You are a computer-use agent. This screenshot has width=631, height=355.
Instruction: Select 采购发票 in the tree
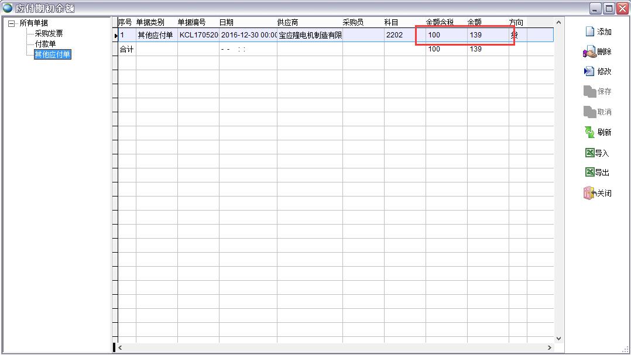pyautogui.click(x=49, y=33)
